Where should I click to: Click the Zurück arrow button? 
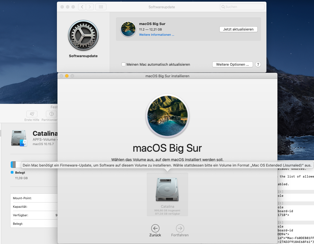tap(155, 228)
